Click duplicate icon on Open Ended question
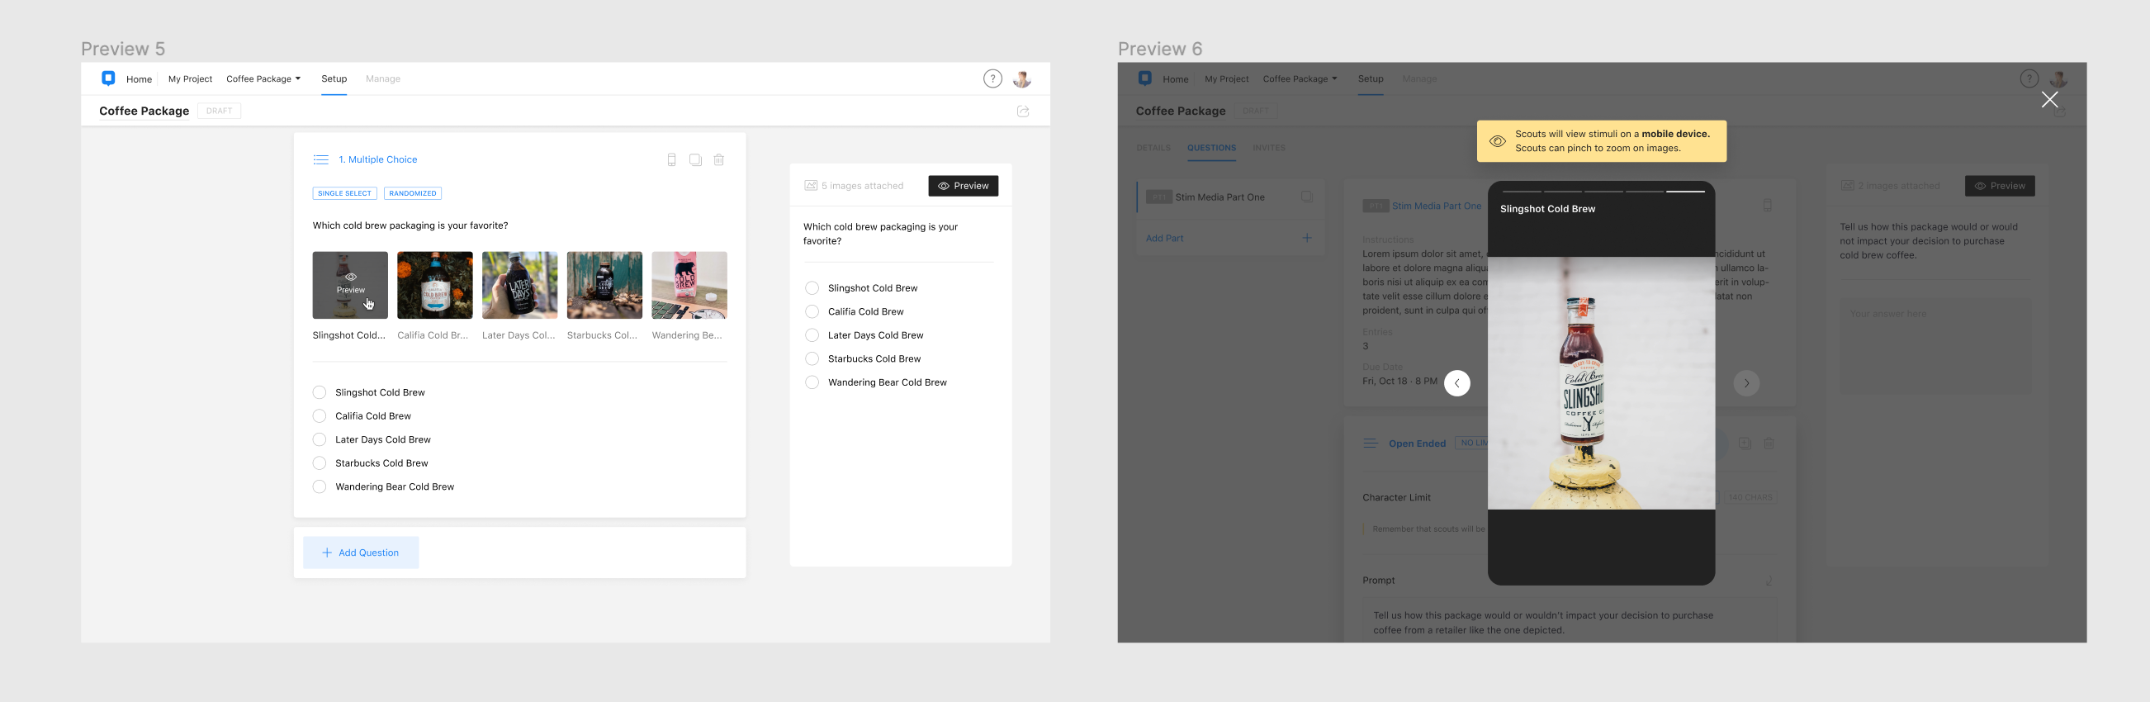The image size is (2150, 702). (x=1745, y=443)
